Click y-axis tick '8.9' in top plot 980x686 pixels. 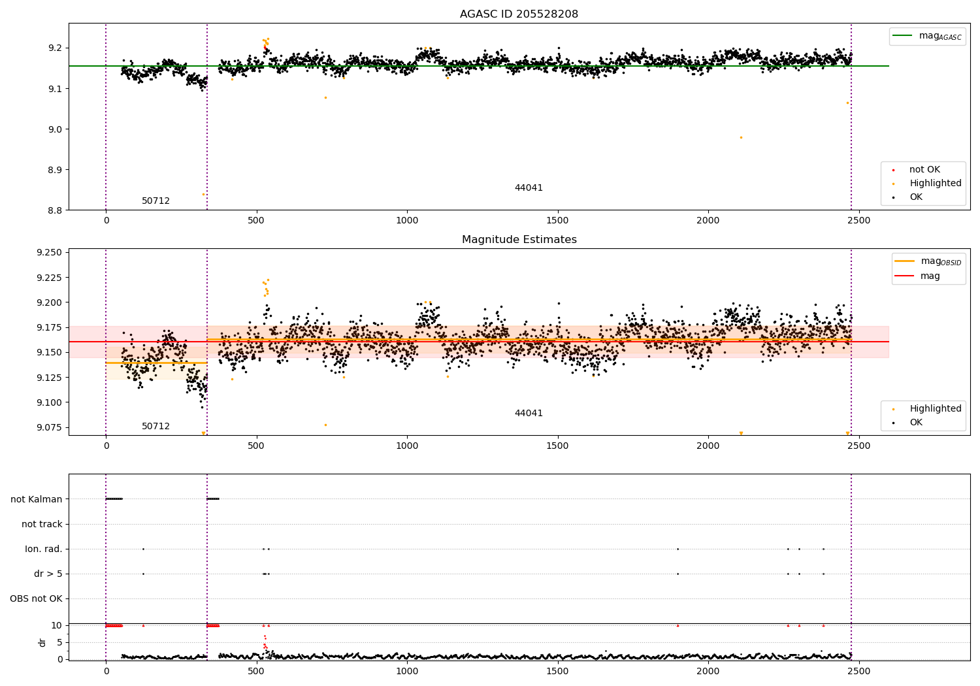[55, 170]
